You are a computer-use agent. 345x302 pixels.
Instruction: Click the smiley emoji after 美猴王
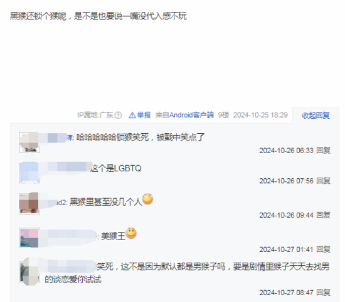pos(131,233)
